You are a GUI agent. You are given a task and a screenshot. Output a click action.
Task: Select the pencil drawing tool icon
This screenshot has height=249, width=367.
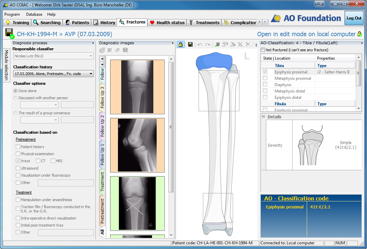coord(233,45)
